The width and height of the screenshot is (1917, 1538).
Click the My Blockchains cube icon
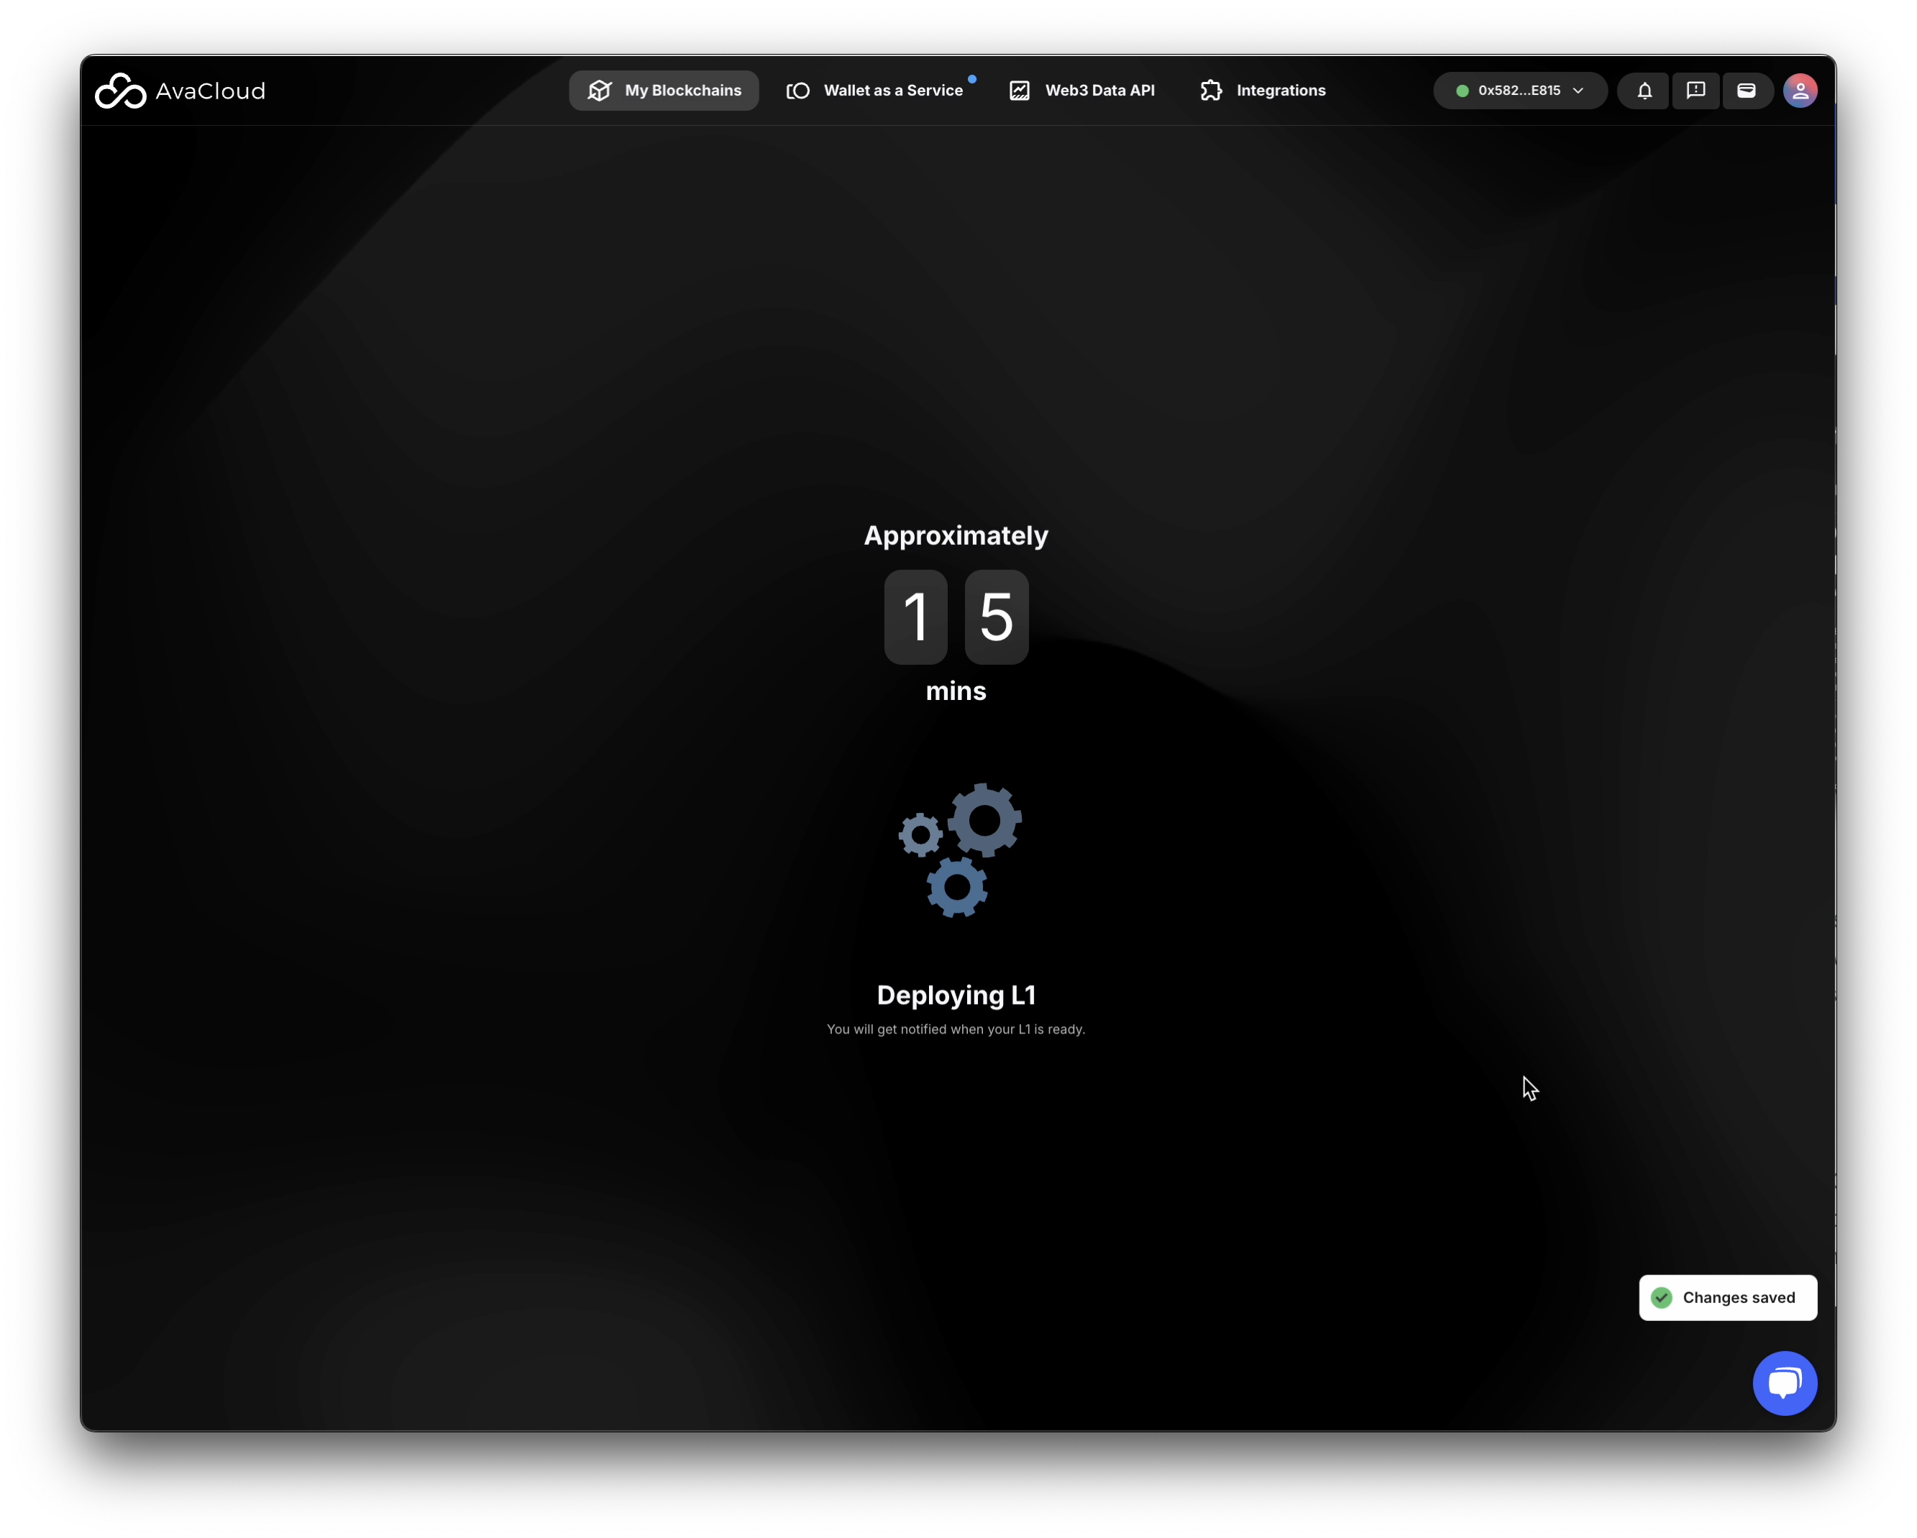(x=600, y=91)
